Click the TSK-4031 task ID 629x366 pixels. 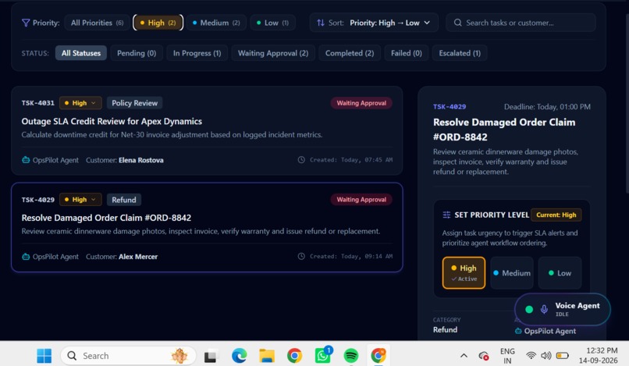click(x=37, y=103)
